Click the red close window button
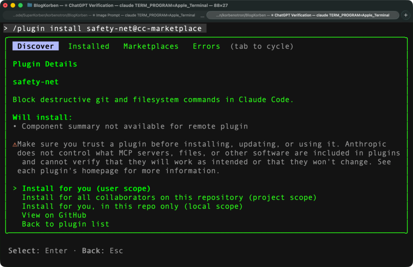This screenshot has height=267, width=413. pos(5,5)
